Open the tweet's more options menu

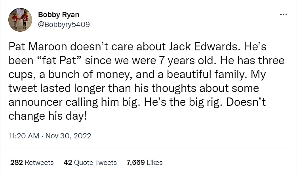[284, 15]
